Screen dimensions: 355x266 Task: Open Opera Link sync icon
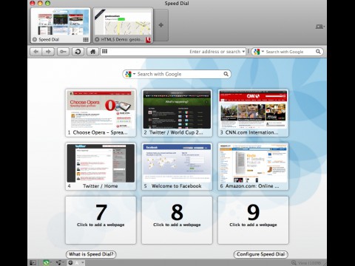click(46, 263)
